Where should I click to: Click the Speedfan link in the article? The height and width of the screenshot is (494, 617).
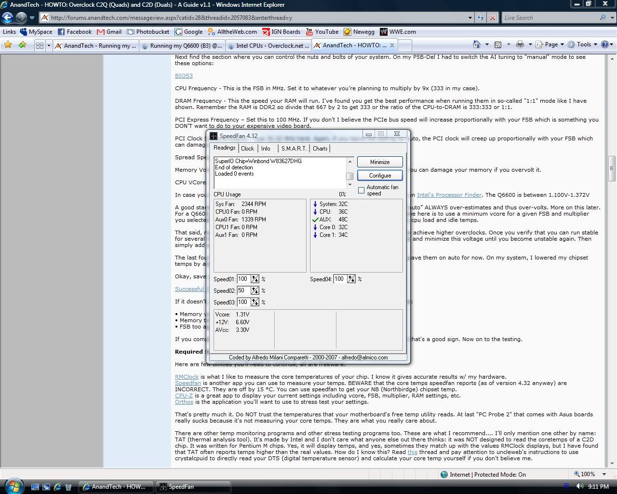click(188, 383)
